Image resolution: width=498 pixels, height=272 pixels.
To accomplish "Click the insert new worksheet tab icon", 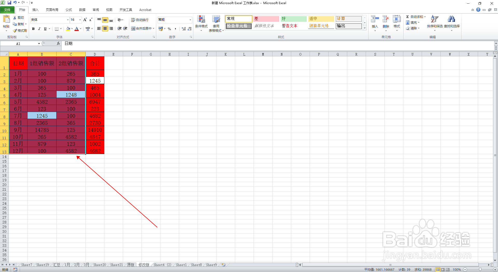I will click(223, 265).
